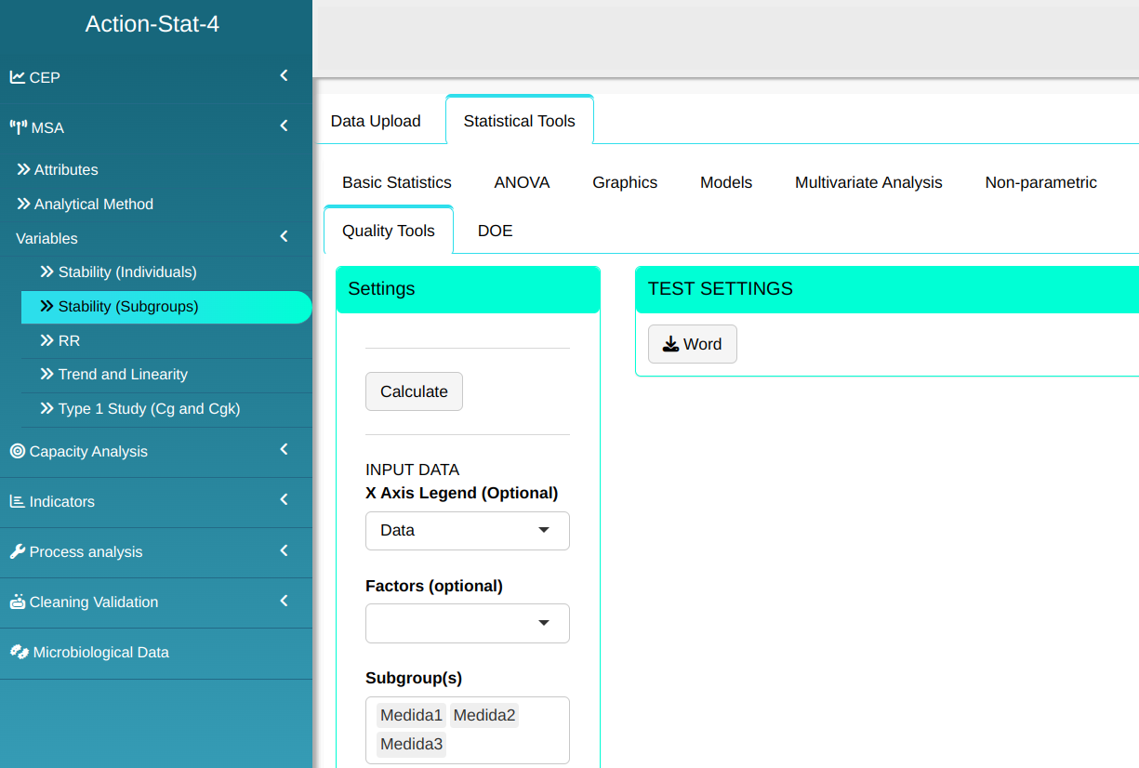This screenshot has width=1139, height=768.
Task: Click the Indicators bar chart icon
Action: [18, 501]
